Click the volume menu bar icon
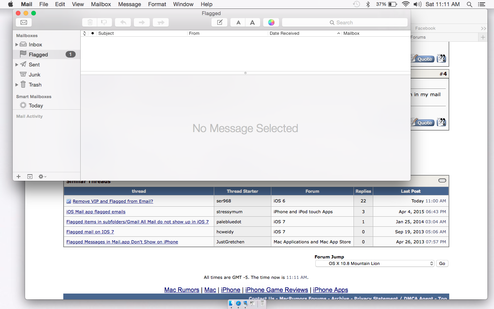Screen dimensions: 494x309 tap(417, 4)
